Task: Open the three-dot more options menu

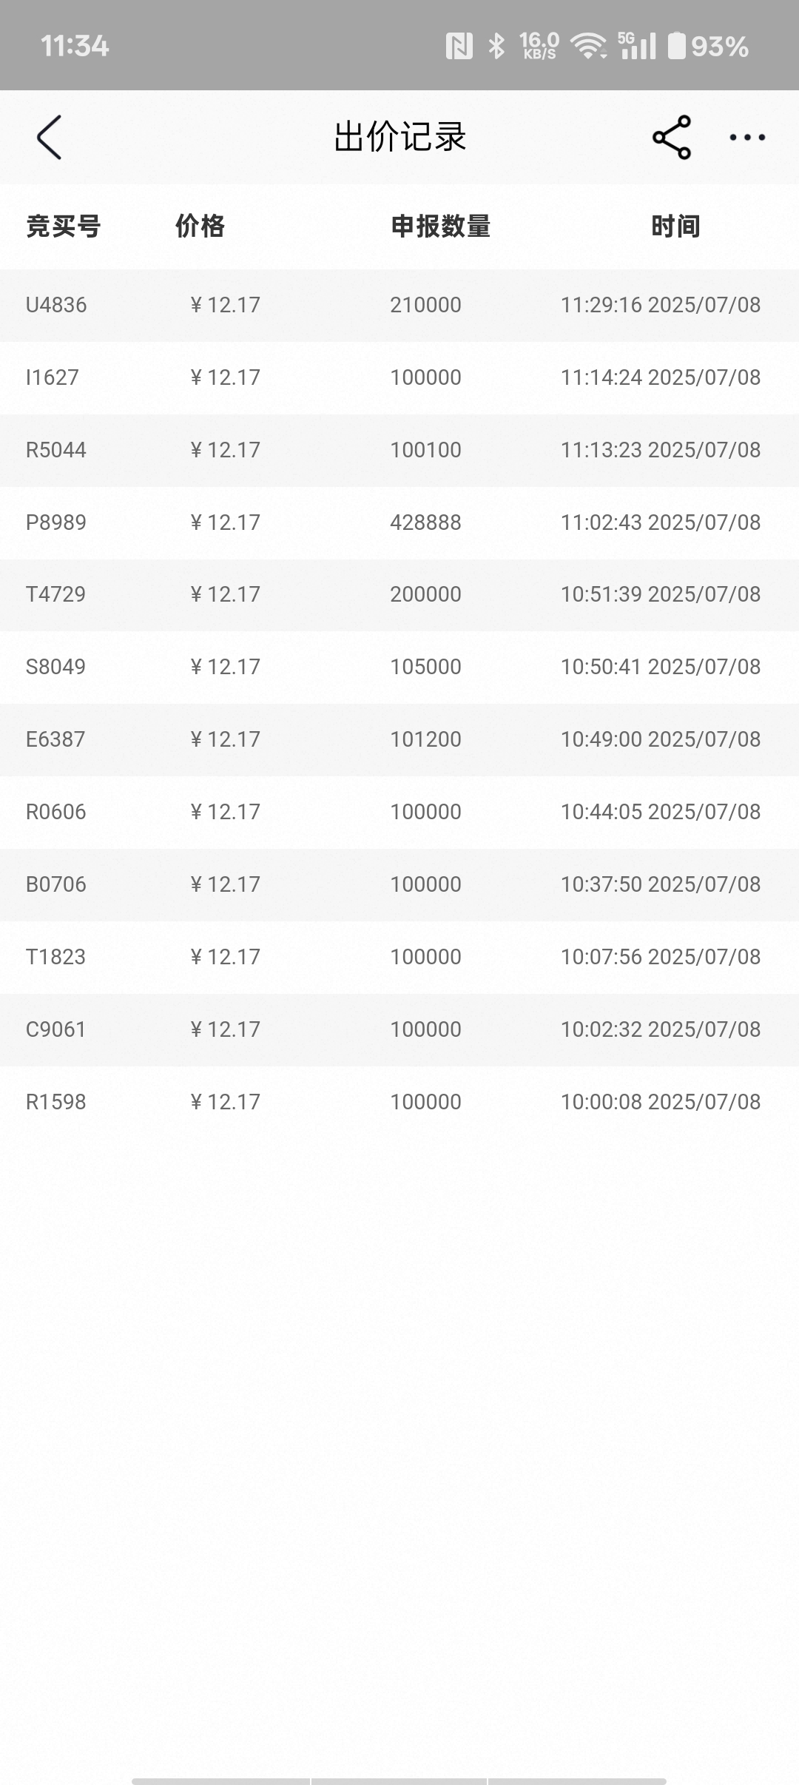Action: pyautogui.click(x=747, y=138)
